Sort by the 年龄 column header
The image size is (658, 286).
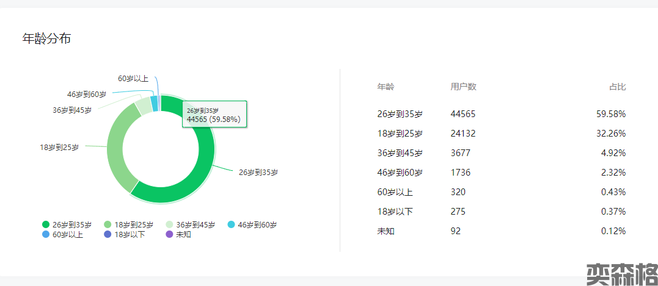coord(386,87)
